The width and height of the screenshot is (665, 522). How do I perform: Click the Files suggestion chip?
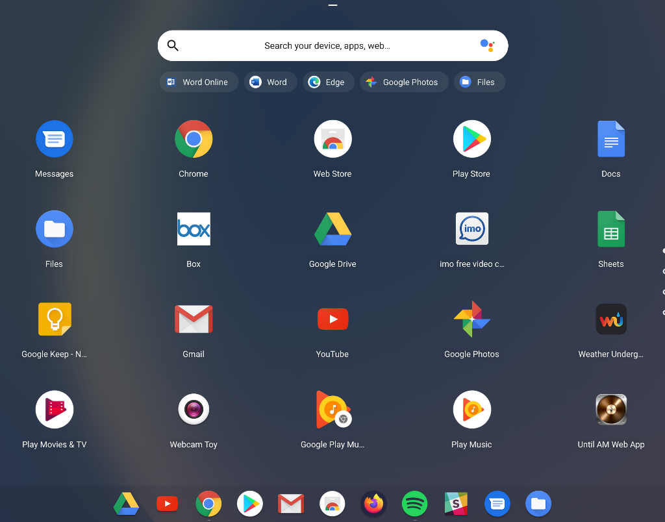tap(480, 82)
